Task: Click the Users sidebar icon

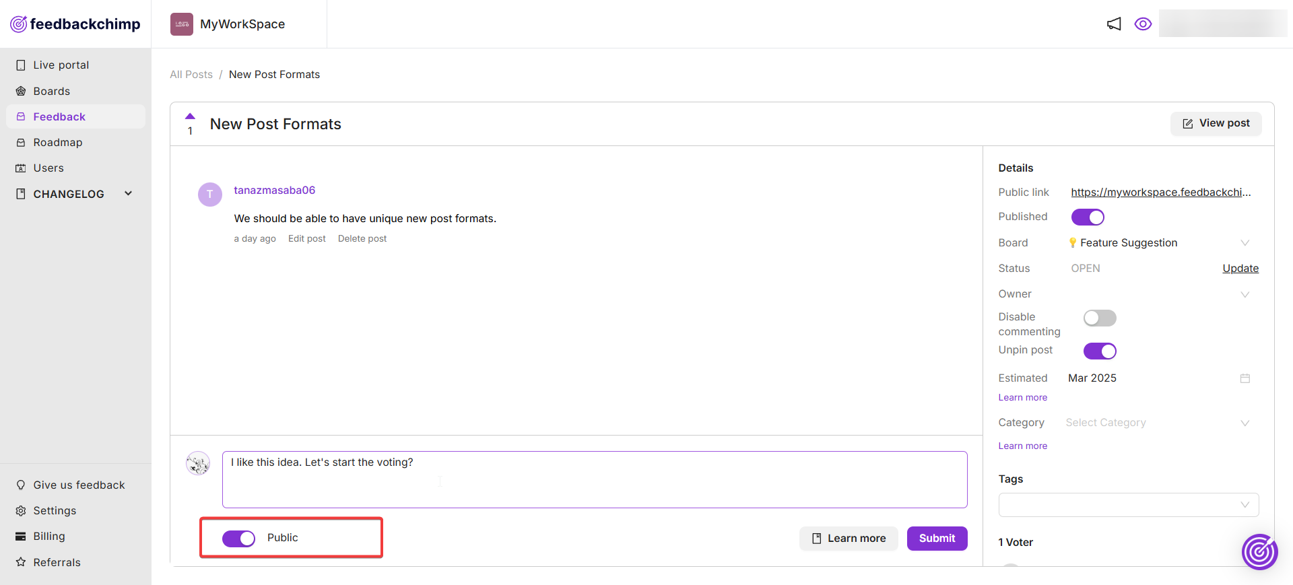Action: coord(21,168)
